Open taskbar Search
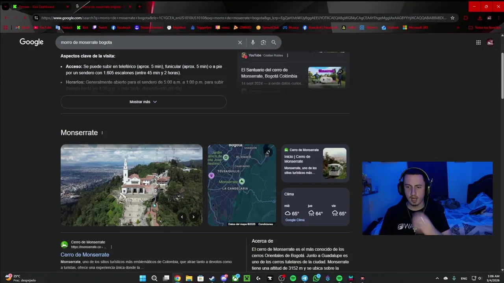Screen dimensions: 504x283 154,278
